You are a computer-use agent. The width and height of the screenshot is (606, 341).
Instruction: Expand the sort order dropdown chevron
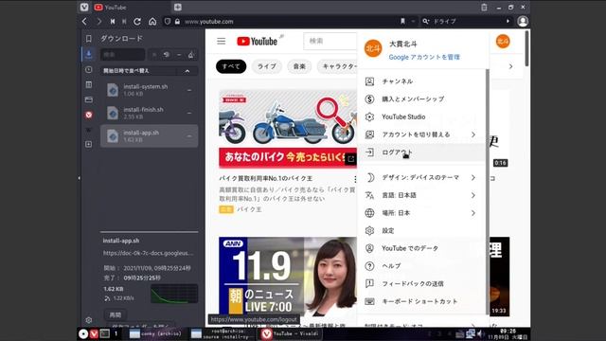(x=187, y=71)
